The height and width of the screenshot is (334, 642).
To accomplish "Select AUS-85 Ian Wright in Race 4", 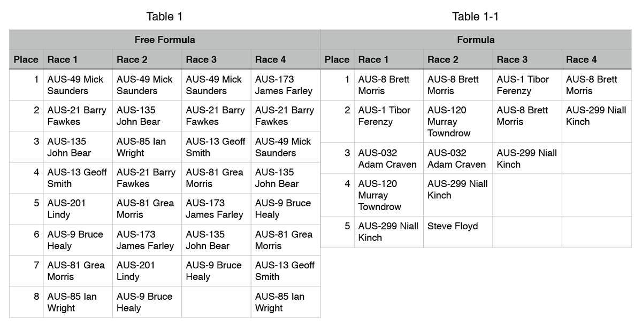I will click(279, 302).
